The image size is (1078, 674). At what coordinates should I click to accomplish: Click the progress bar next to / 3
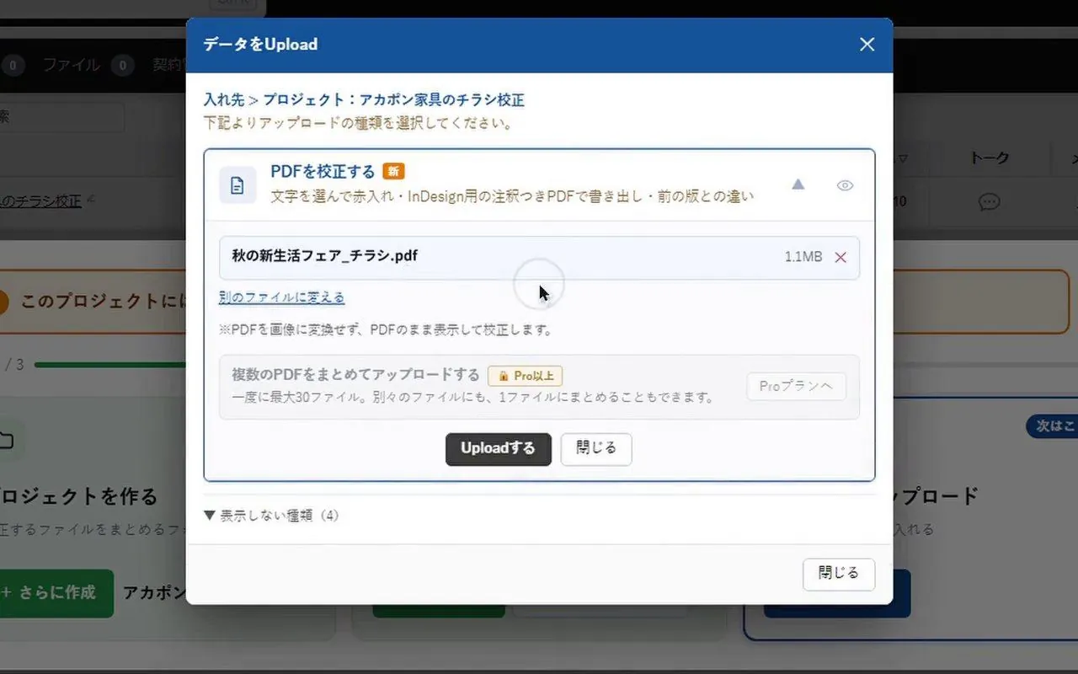click(109, 365)
